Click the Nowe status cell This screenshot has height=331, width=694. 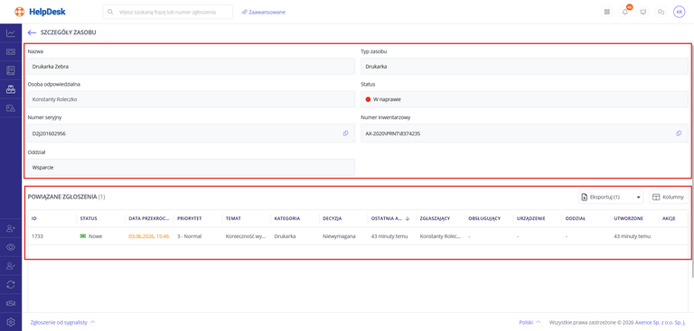click(91, 236)
